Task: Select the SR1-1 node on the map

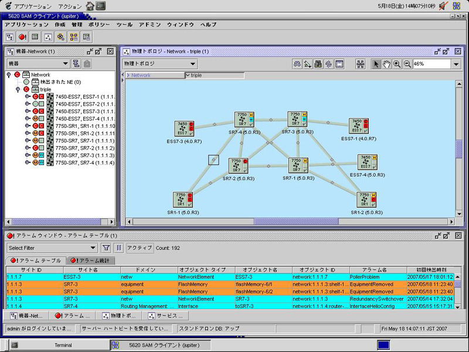Action: tap(183, 199)
